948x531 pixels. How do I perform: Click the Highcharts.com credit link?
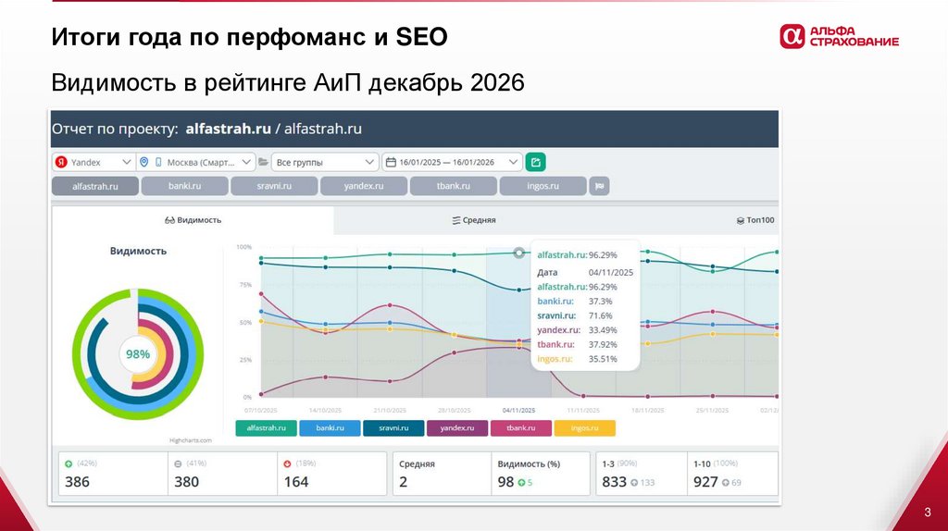coord(191,440)
